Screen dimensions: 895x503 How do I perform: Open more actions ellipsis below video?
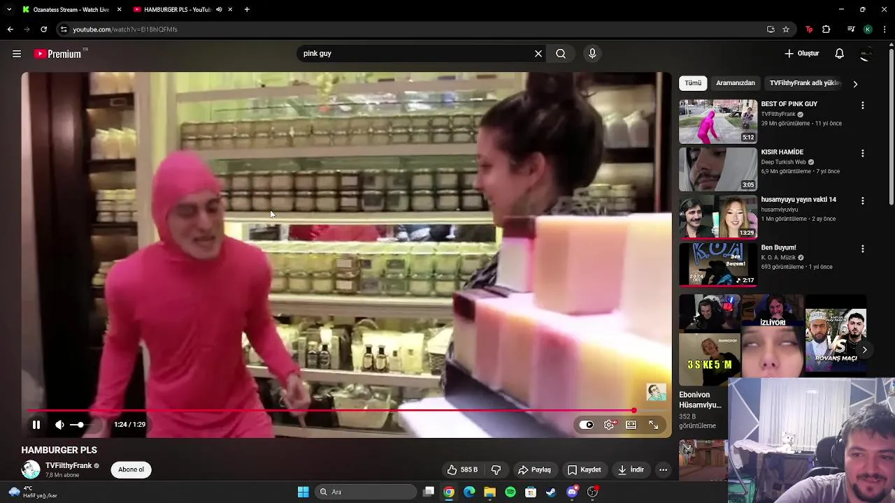pyautogui.click(x=663, y=469)
